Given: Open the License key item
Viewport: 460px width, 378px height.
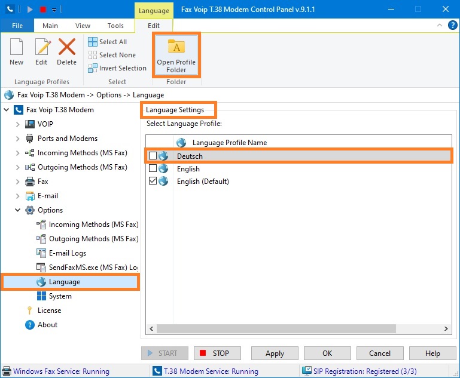Looking at the screenshot, I should 49,311.
